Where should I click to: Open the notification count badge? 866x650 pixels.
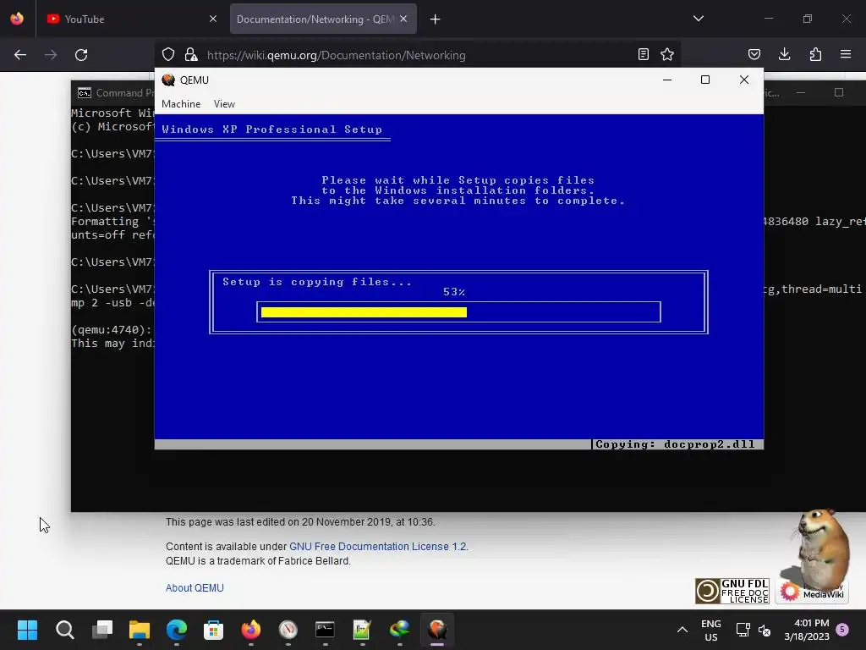click(x=842, y=629)
